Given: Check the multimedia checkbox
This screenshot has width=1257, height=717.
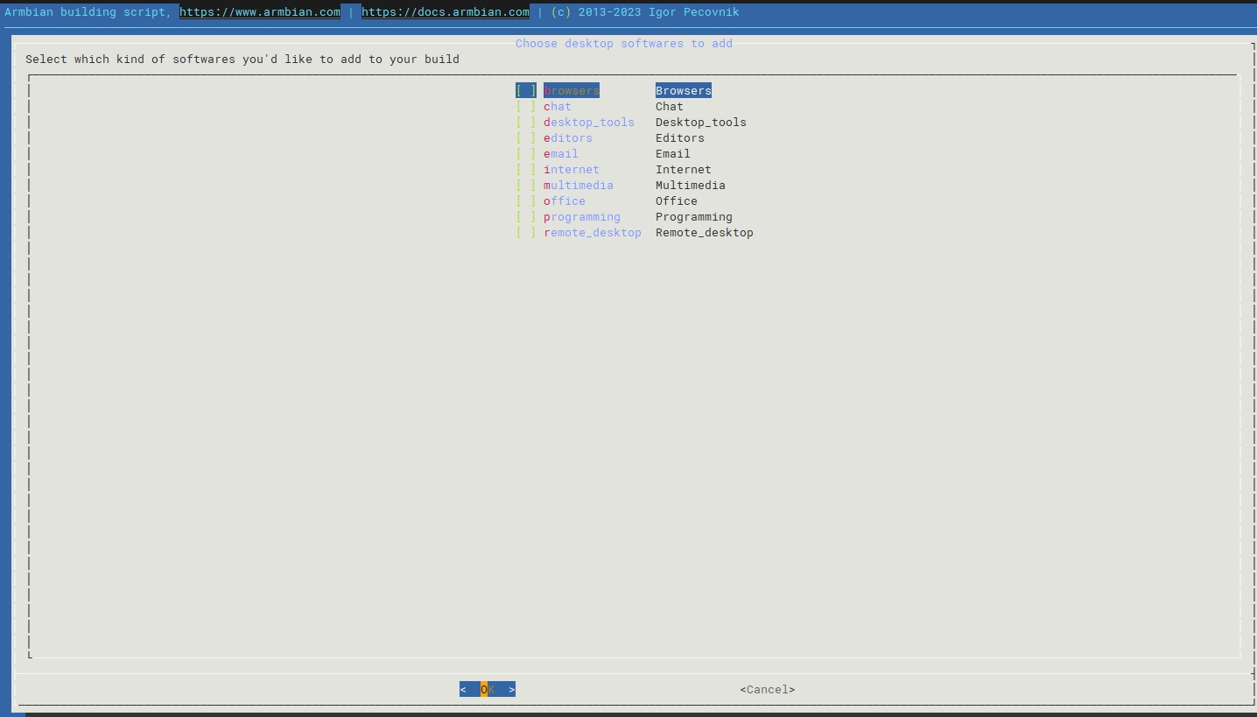Looking at the screenshot, I should (x=526, y=186).
